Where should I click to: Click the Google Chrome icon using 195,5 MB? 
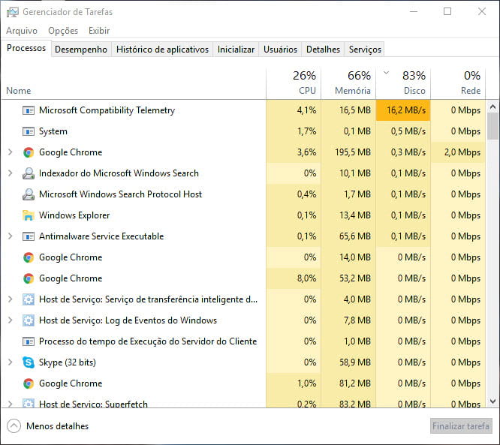point(29,152)
